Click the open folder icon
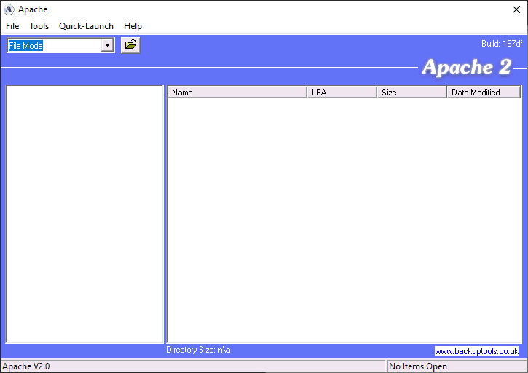The width and height of the screenshot is (528, 373). point(130,45)
